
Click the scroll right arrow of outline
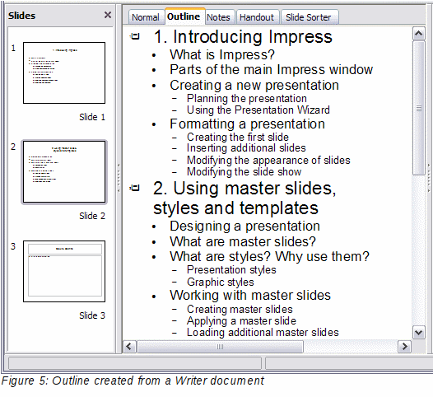(404, 347)
